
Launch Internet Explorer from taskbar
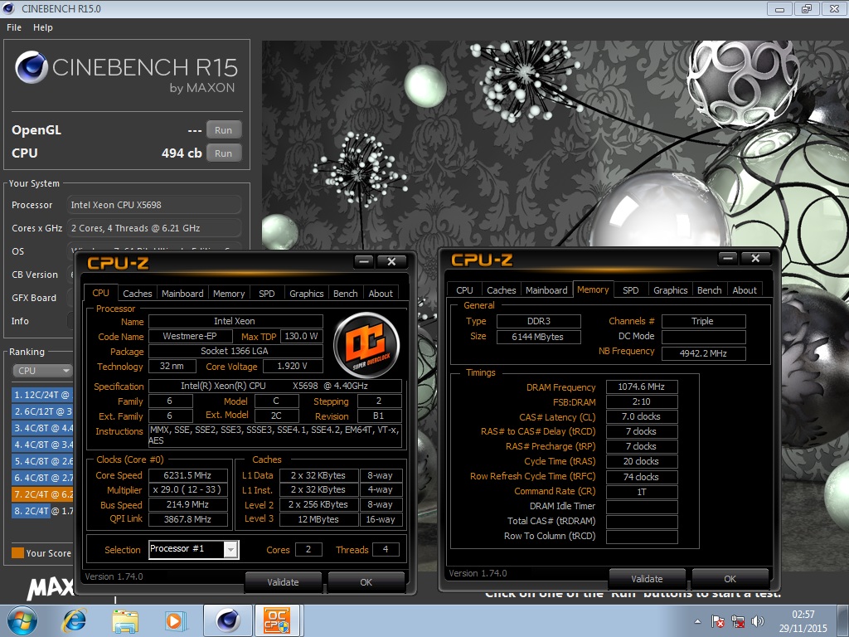pos(74,620)
